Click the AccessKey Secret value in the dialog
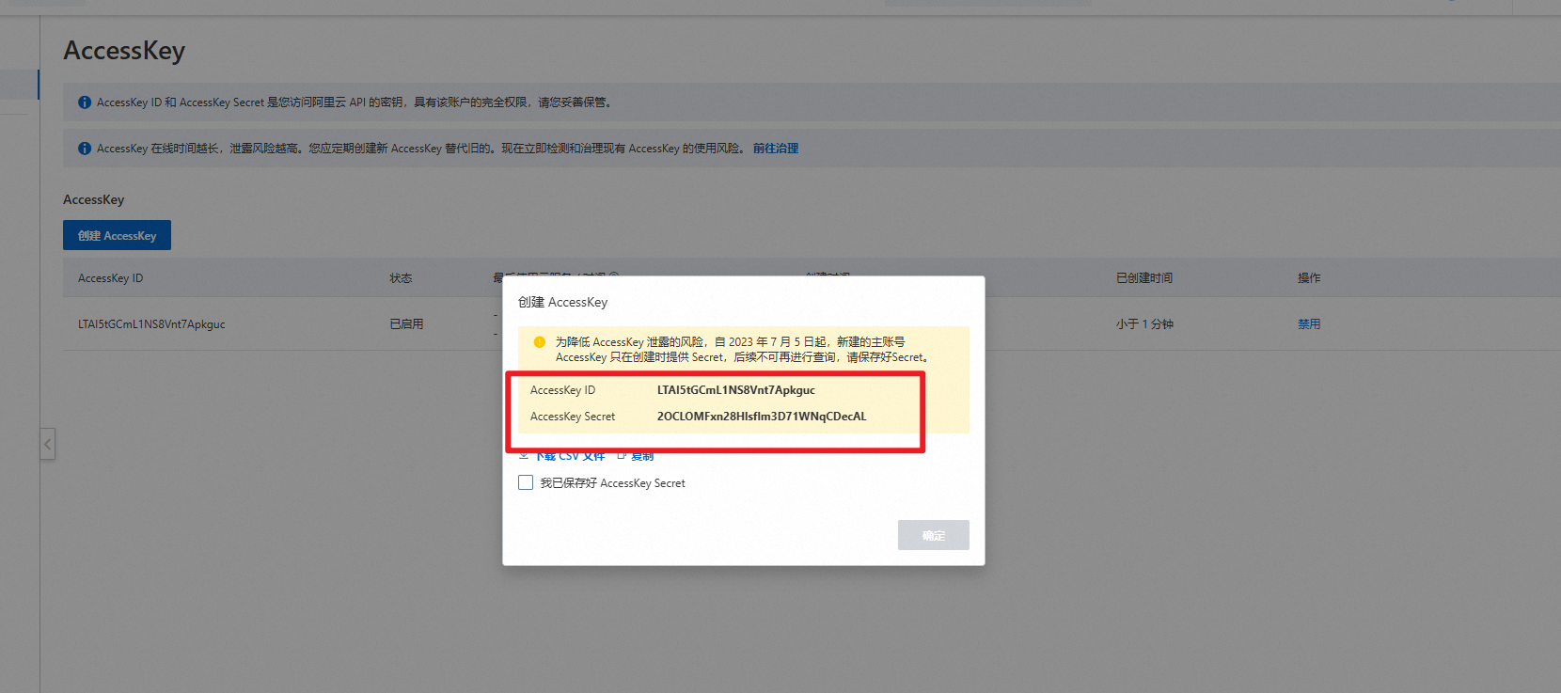 click(762, 417)
